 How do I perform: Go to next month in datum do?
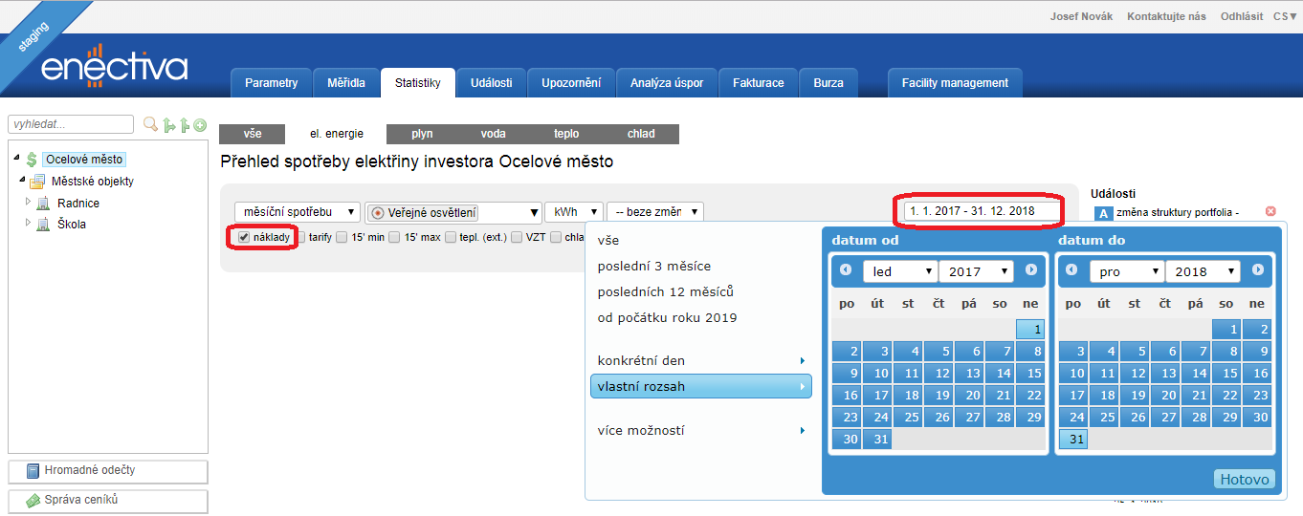point(1258,270)
